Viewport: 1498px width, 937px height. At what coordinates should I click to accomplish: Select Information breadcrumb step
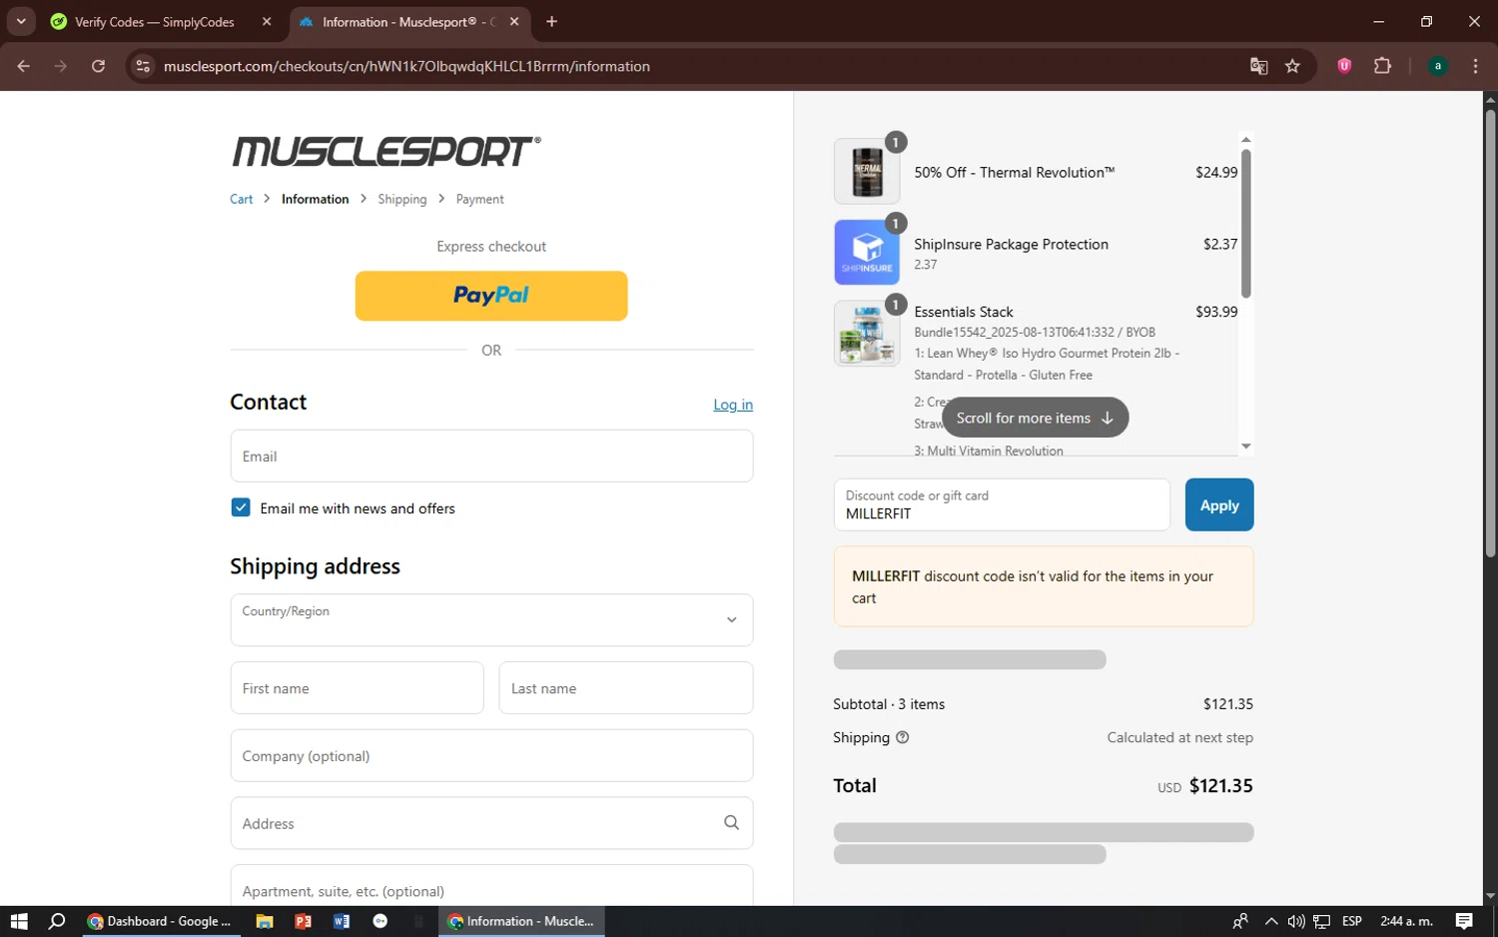[316, 199]
